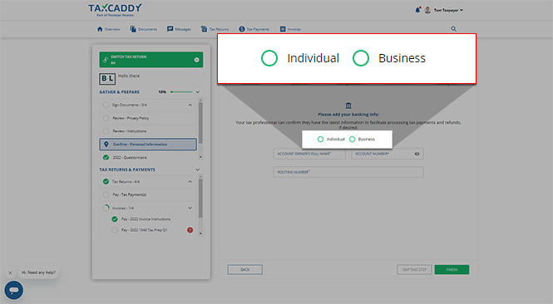Click the Tax Returns & Payments list scrollbar
The image size is (553, 304).
tap(200, 199)
